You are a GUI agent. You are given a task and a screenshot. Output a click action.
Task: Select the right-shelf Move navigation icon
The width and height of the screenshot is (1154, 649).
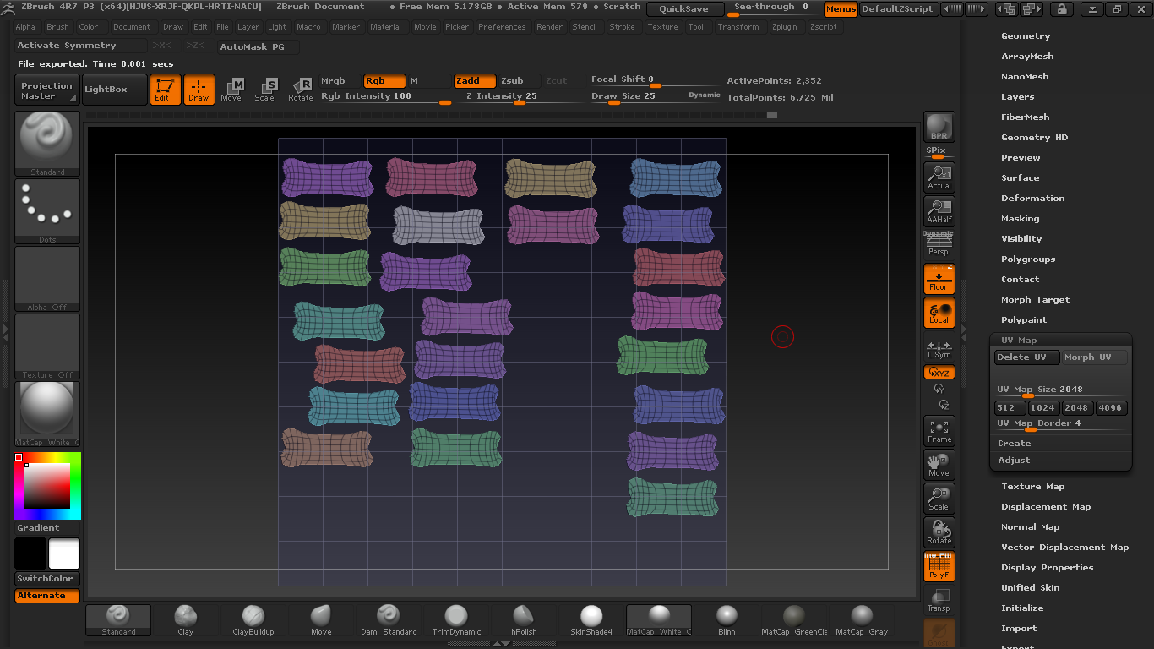pyautogui.click(x=939, y=465)
